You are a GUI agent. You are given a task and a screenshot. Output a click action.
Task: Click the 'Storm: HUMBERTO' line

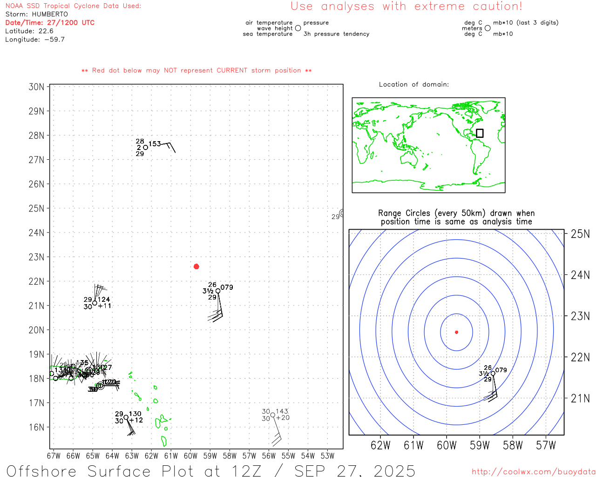36,14
